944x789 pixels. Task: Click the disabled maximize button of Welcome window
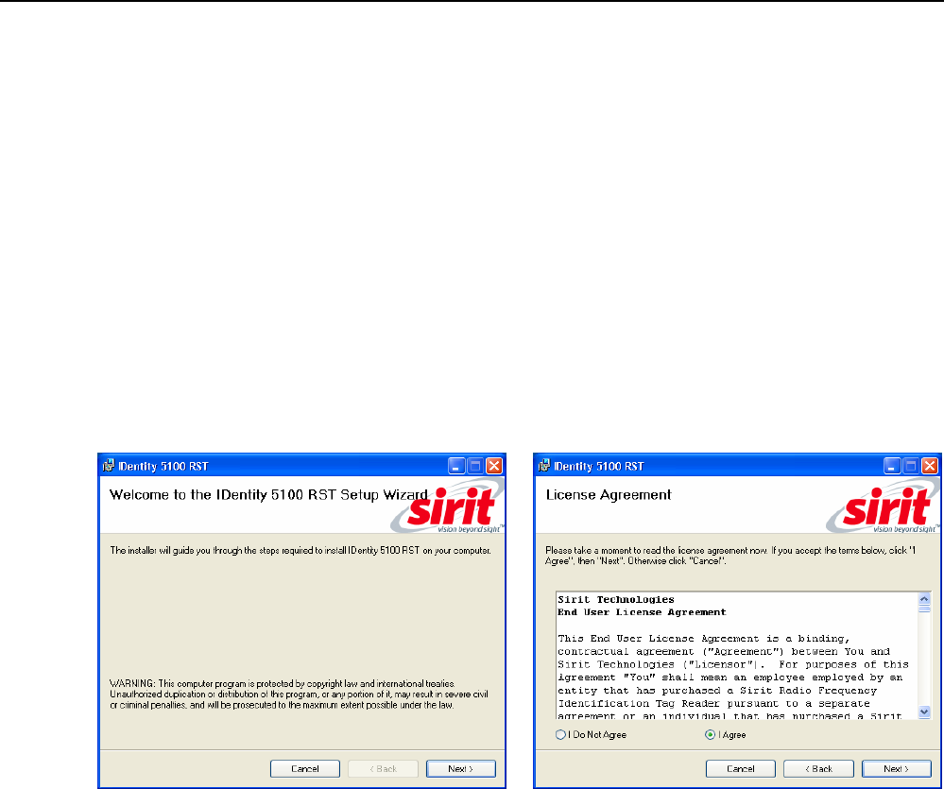coord(475,466)
